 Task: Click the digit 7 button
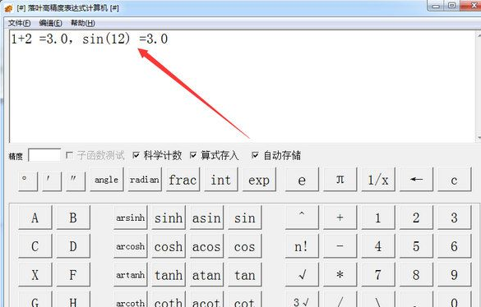378,275
